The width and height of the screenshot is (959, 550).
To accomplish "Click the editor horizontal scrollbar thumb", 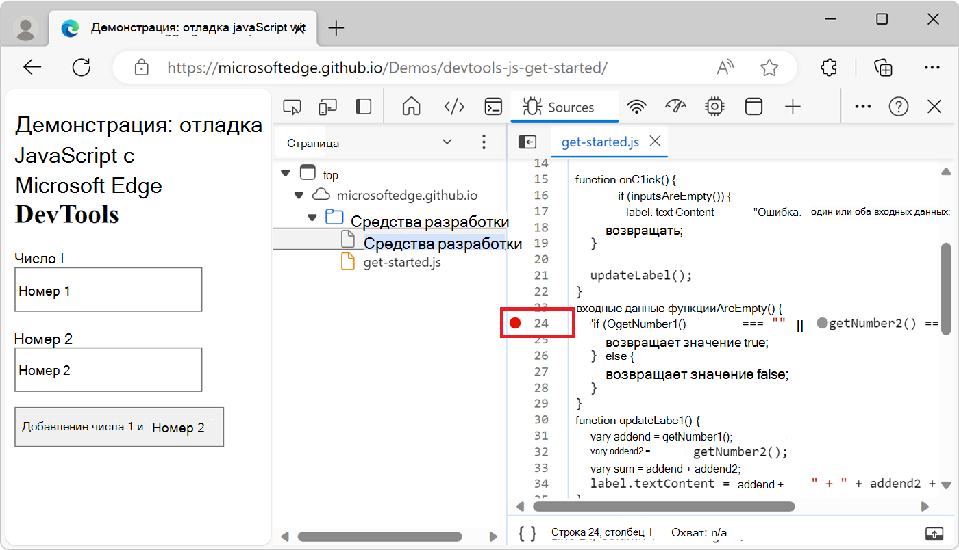I will coord(664,506).
